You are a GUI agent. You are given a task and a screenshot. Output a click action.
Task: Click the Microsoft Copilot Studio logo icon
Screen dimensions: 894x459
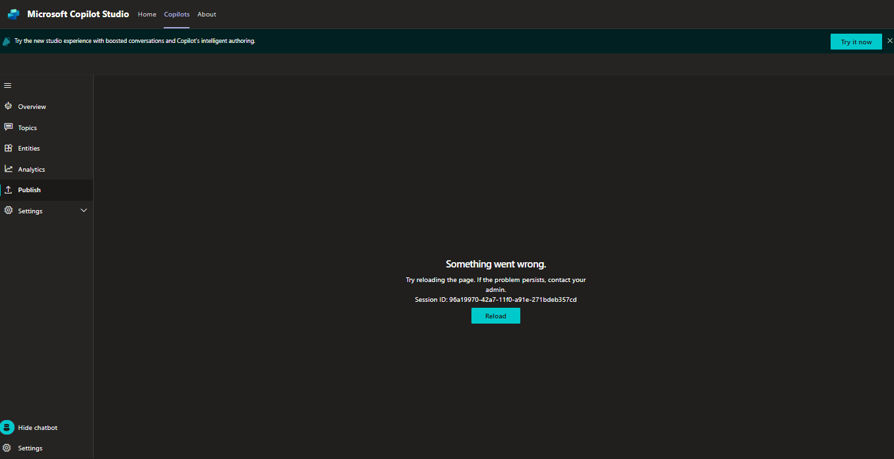click(13, 14)
